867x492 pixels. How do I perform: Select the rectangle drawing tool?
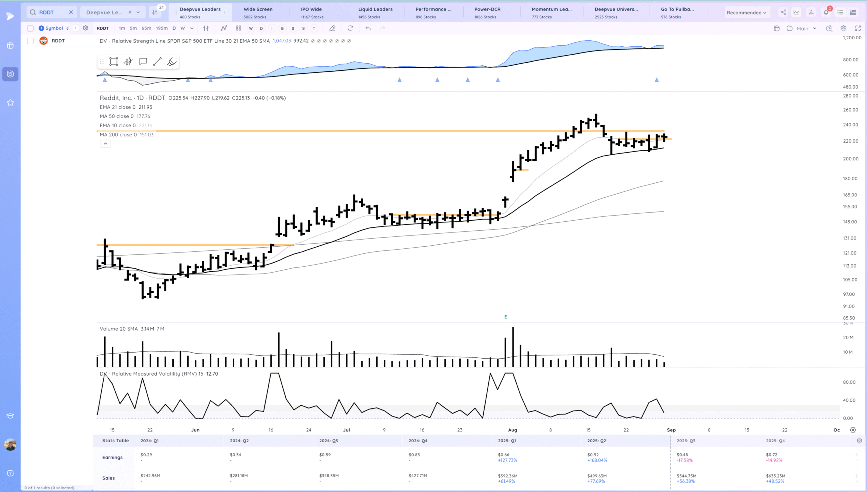[114, 62]
